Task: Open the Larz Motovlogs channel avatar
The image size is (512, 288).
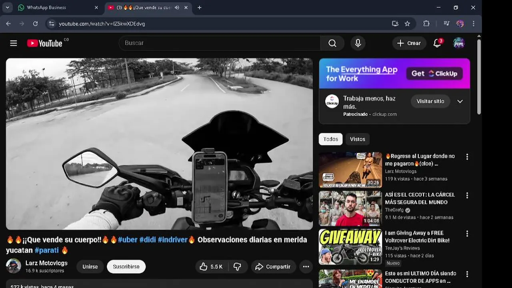Action: (x=14, y=266)
